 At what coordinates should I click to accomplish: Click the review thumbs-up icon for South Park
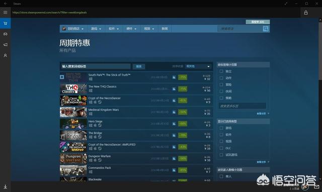click(x=174, y=77)
